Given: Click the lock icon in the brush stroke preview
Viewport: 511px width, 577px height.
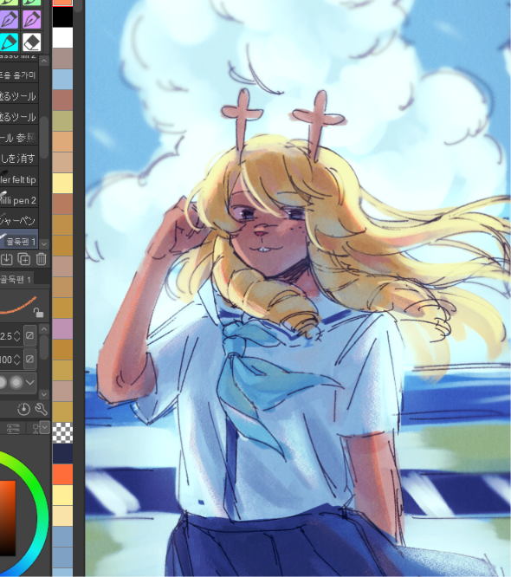Looking at the screenshot, I should pyautogui.click(x=38, y=313).
